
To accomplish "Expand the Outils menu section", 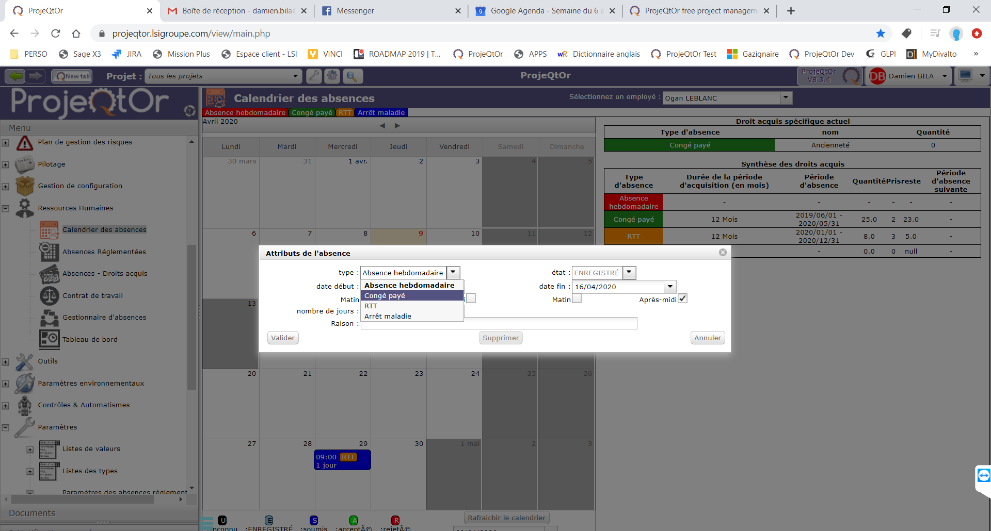I will point(6,362).
